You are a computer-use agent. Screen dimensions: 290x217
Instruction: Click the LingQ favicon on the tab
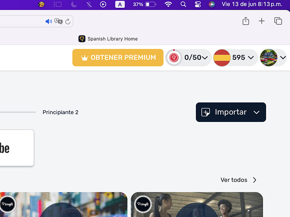click(x=82, y=39)
